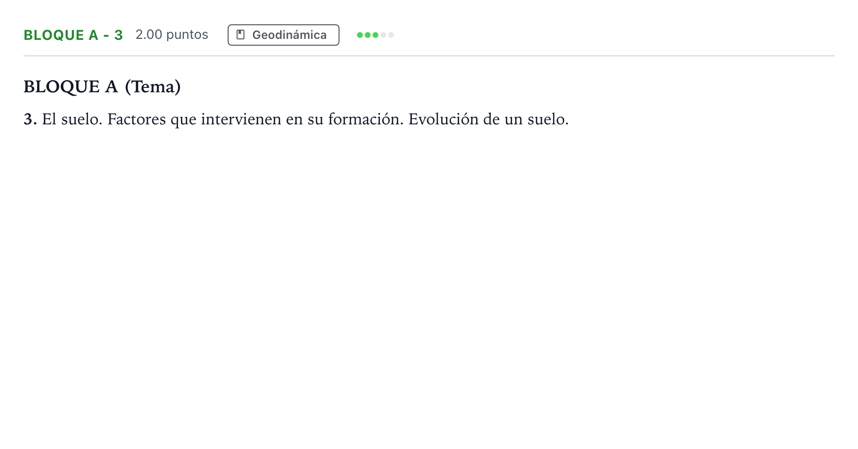858x449 pixels.
Task: Click the Geodinámica topic tag
Action: click(x=283, y=35)
